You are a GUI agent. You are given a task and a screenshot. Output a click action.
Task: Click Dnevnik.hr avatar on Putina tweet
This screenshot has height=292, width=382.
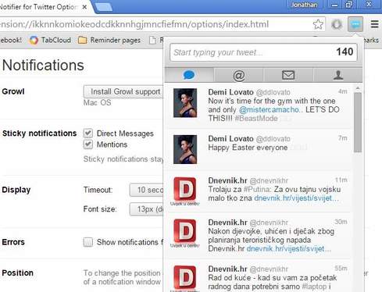coord(185,191)
